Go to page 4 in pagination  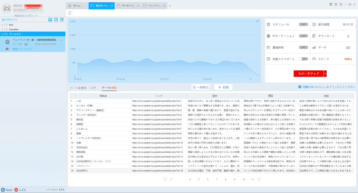190,179
